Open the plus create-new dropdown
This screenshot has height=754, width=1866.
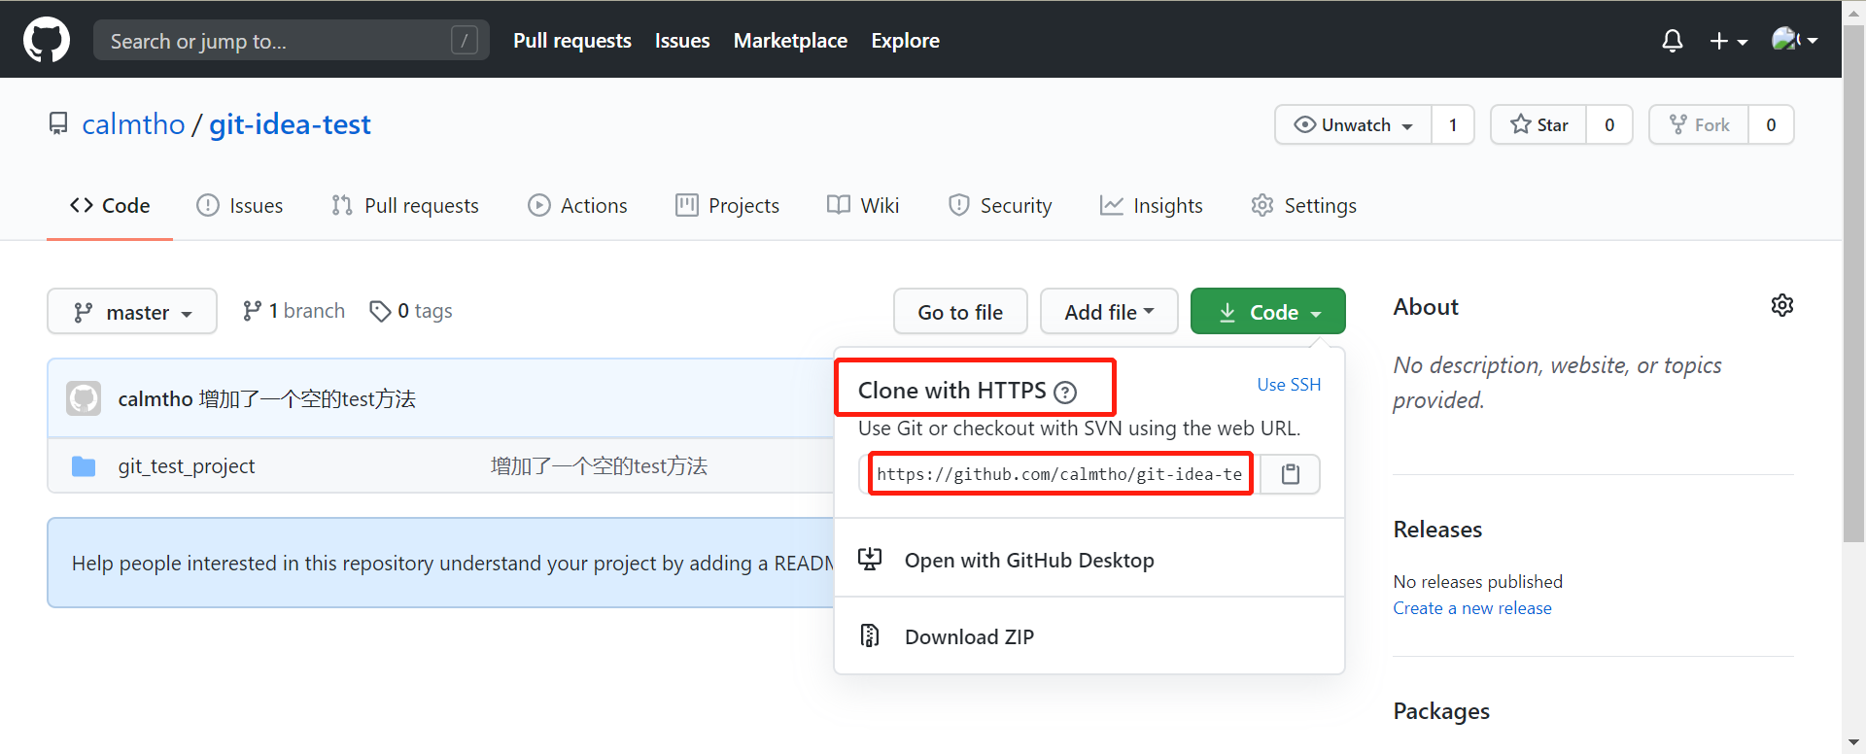coord(1728,41)
